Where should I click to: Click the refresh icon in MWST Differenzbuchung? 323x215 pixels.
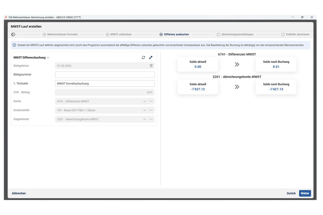tap(143, 57)
